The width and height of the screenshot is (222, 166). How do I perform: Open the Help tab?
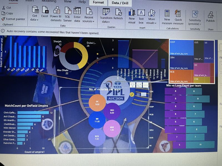pos(82,2)
